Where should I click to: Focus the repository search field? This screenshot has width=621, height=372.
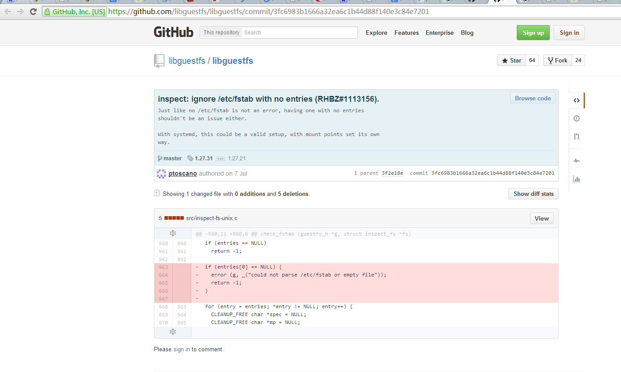pyautogui.click(x=299, y=33)
